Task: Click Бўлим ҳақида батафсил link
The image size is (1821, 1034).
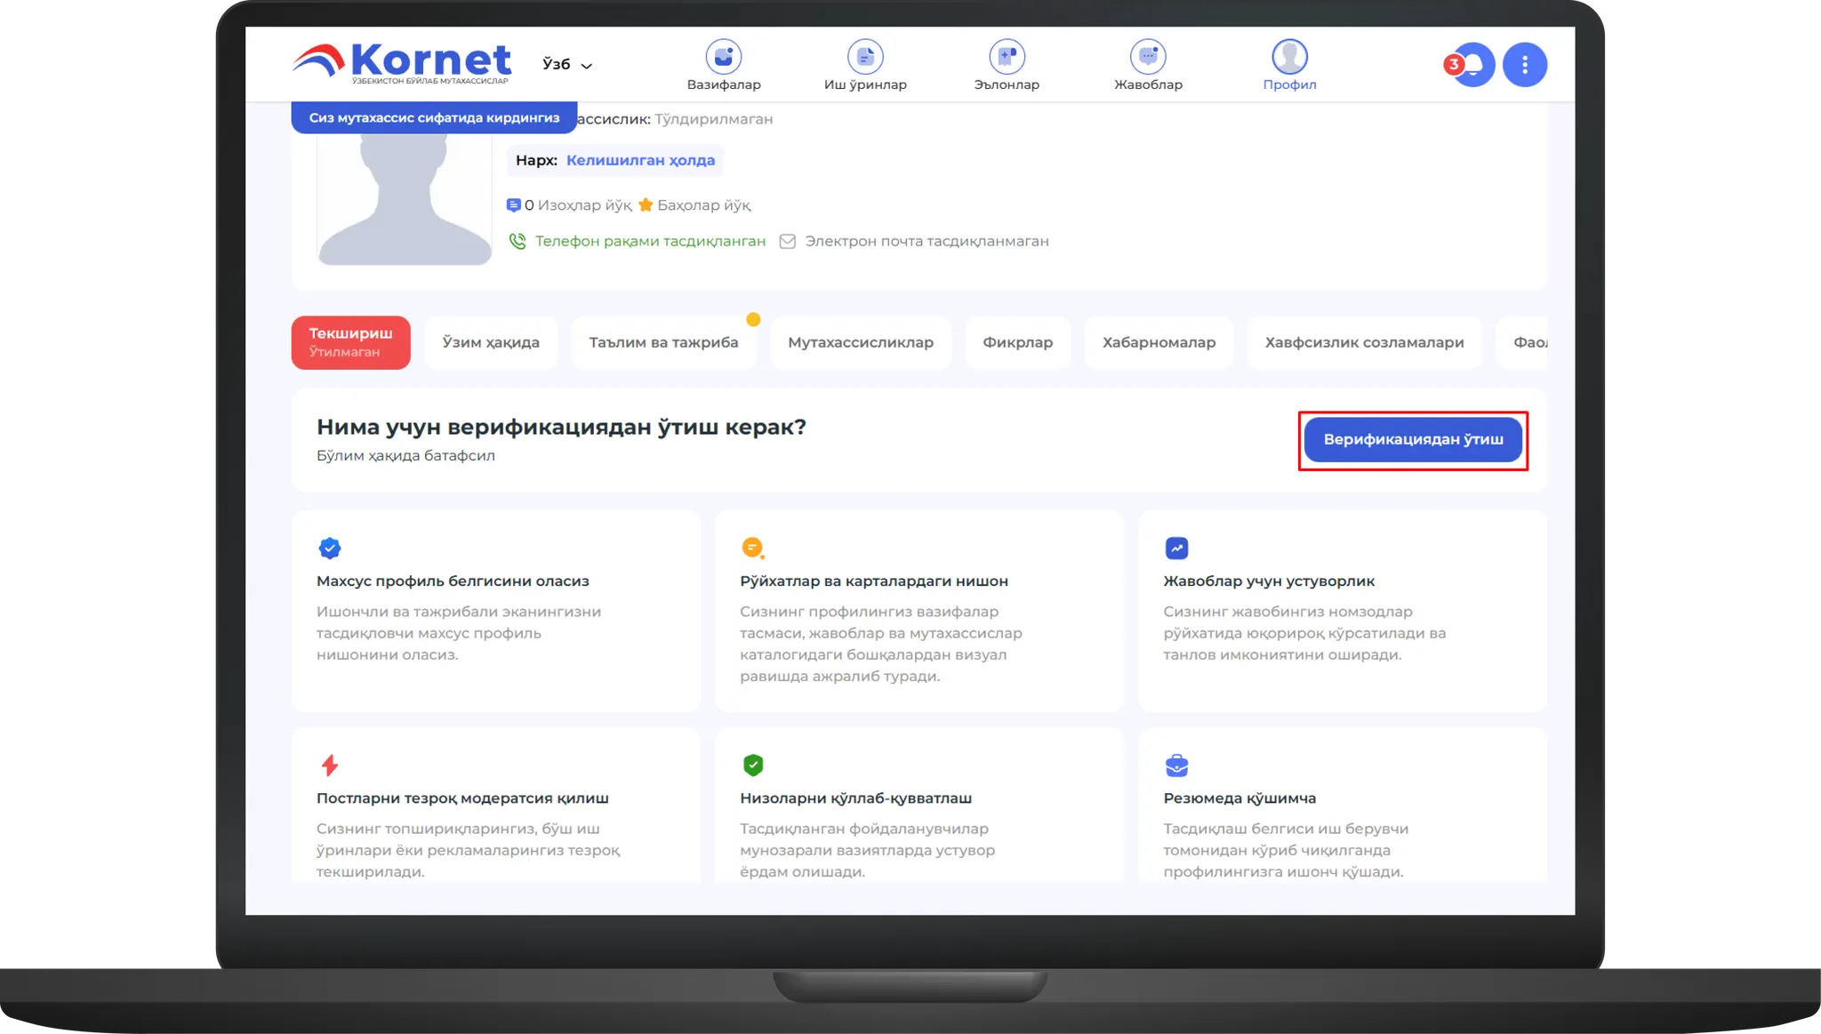Action: coord(405,456)
